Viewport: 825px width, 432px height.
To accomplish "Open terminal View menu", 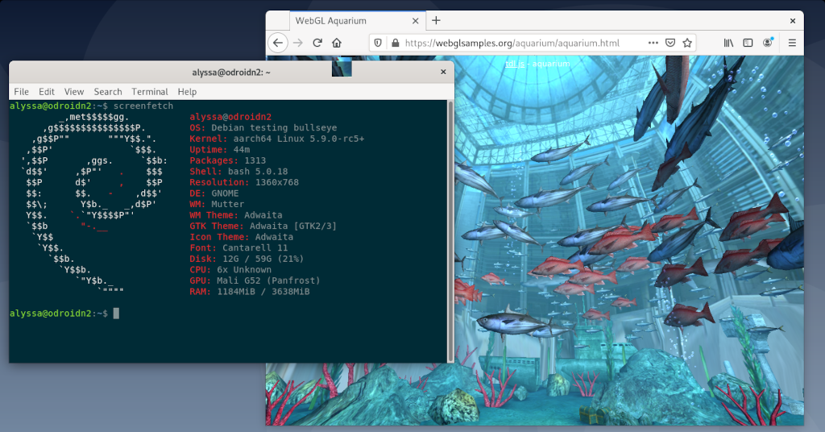I will coord(74,92).
